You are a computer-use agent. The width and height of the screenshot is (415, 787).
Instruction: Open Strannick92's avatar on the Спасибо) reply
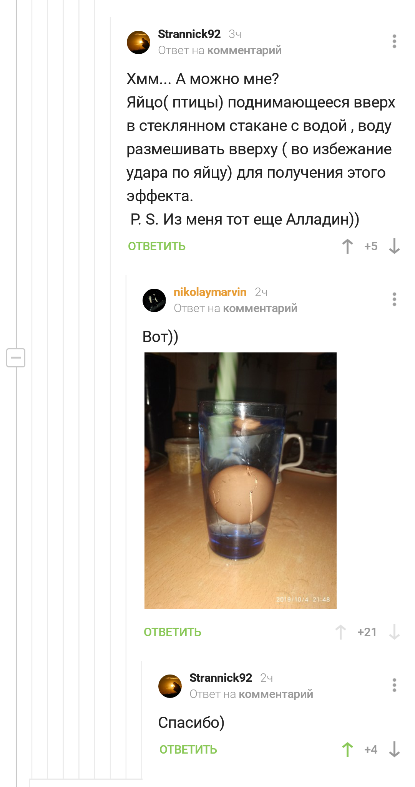pyautogui.click(x=170, y=686)
